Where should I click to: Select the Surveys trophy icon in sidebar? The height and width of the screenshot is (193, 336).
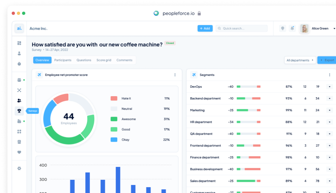(x=19, y=111)
